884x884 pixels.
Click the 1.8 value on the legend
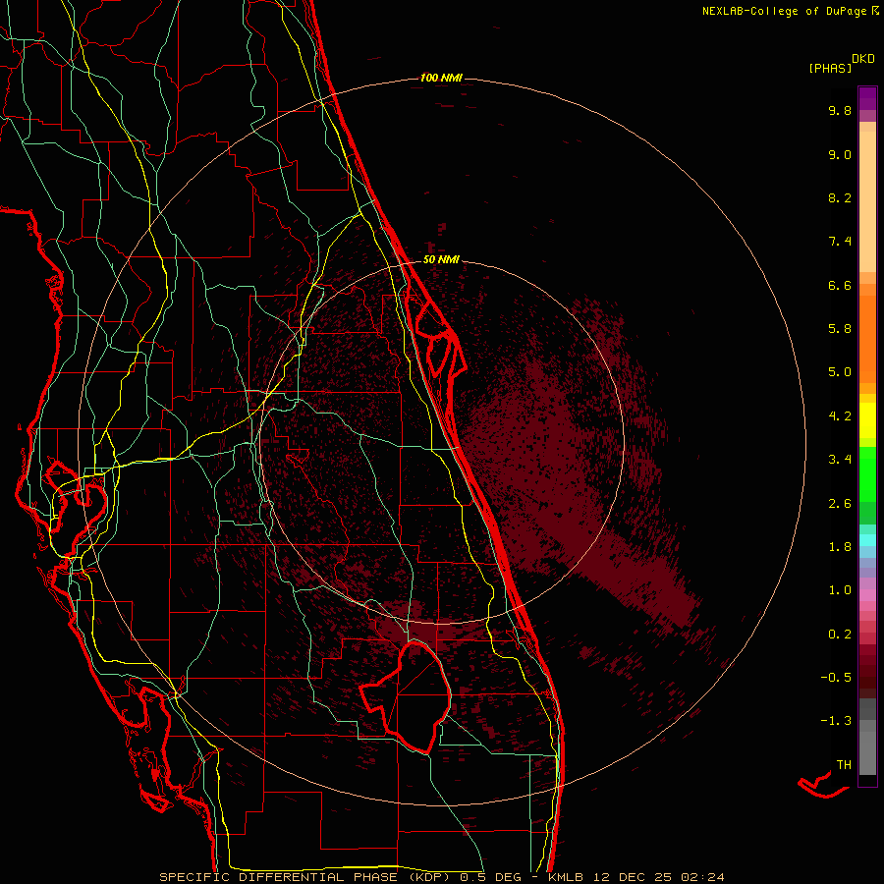840,547
